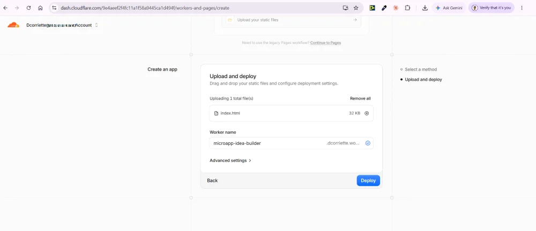Select the Upload and deploy step

[423, 80]
